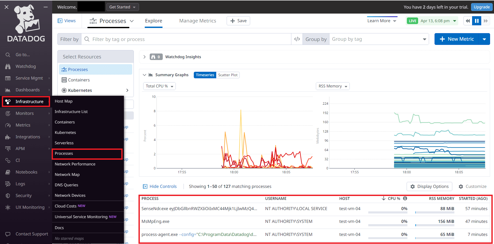The image size is (494, 244).
Task: Click the Upgrade button
Action: [481, 7]
